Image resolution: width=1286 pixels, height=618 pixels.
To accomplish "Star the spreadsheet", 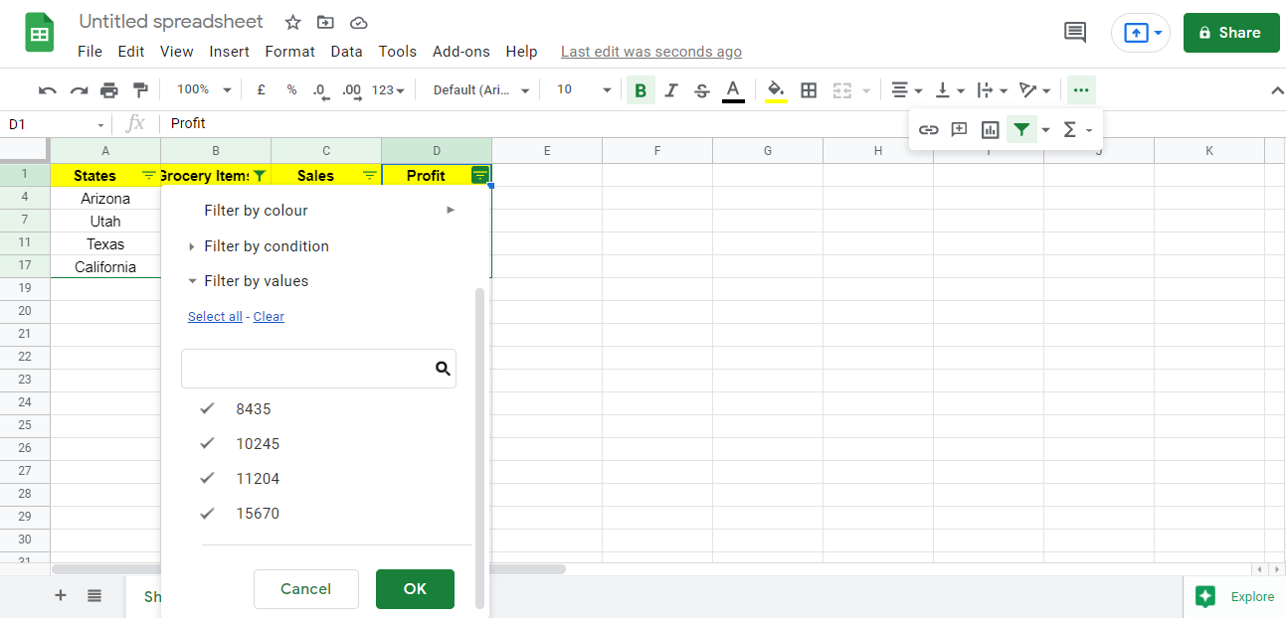I will [292, 22].
